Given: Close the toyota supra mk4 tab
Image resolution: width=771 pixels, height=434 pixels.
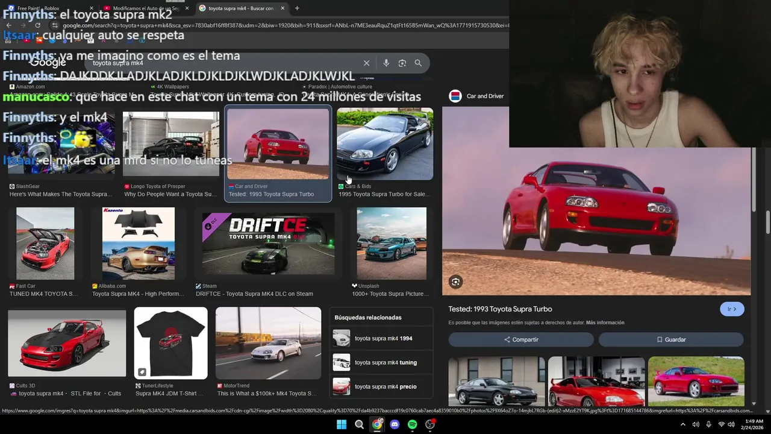Looking at the screenshot, I should point(284,8).
